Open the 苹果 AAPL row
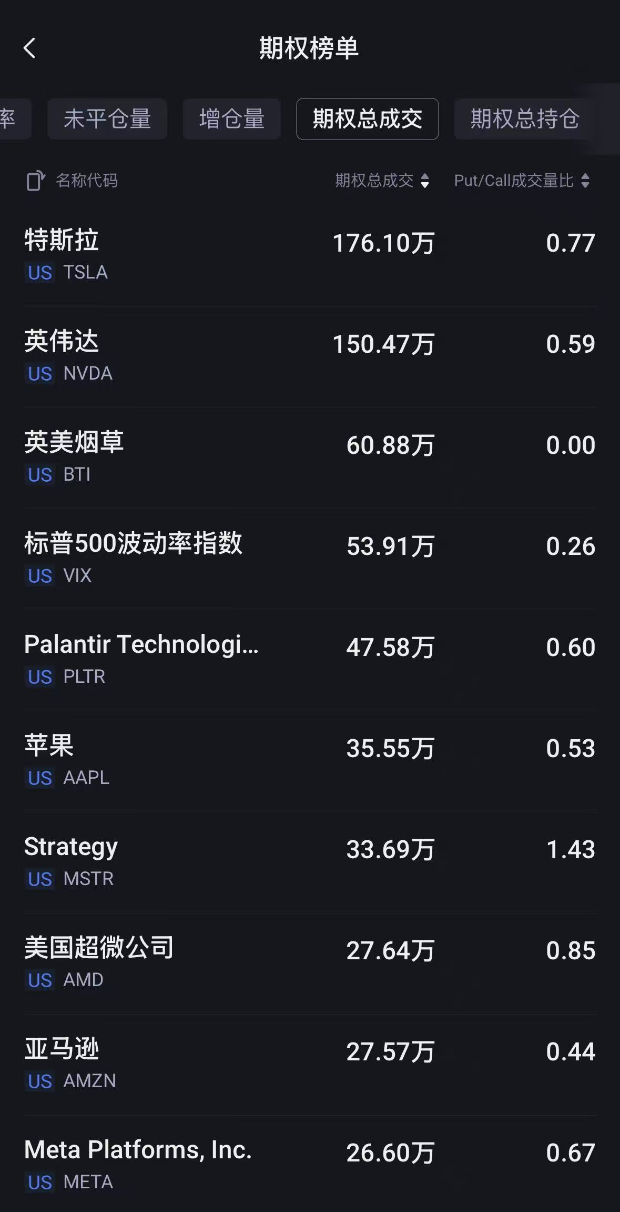Screen dimensions: 620x1212 click(310, 761)
